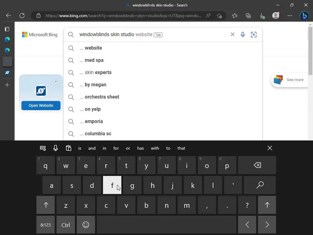Launch Bing Chat sidebar button
The height and width of the screenshot is (235, 313).
[x=304, y=16]
